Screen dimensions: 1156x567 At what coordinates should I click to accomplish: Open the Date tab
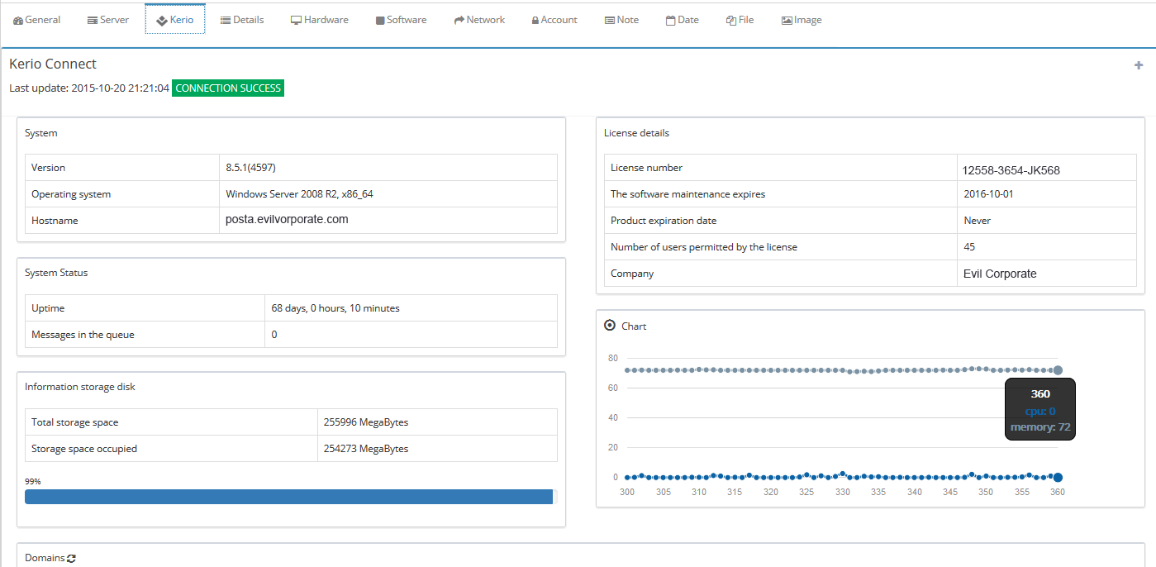pos(683,20)
